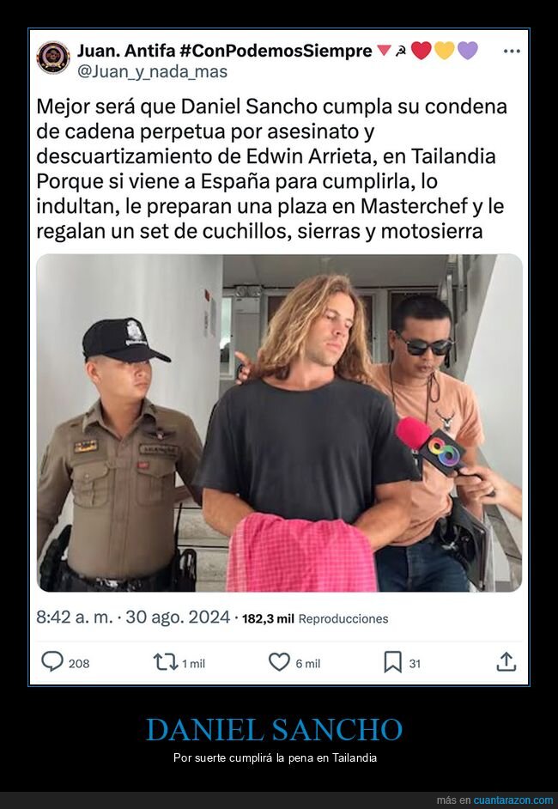Click the 208 replies count

pos(79,664)
